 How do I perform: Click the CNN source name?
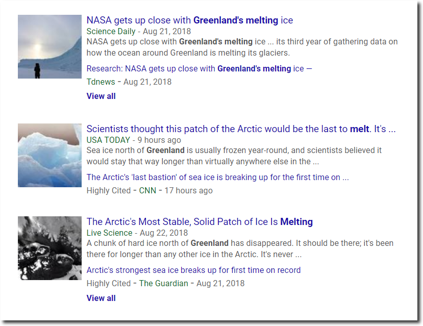[x=147, y=190]
